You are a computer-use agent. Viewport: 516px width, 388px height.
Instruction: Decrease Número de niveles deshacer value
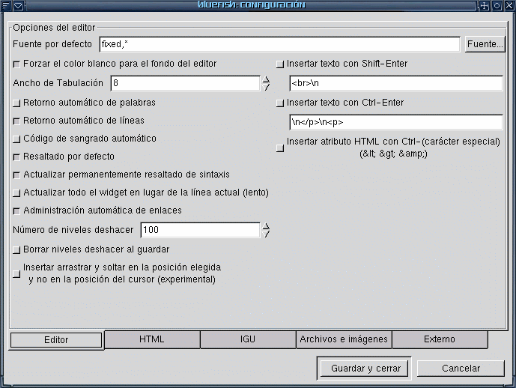pos(265,234)
